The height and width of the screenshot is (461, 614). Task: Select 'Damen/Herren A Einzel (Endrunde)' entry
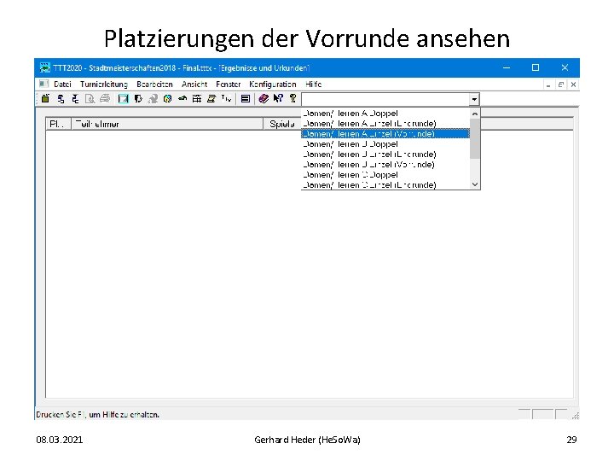tap(385, 124)
